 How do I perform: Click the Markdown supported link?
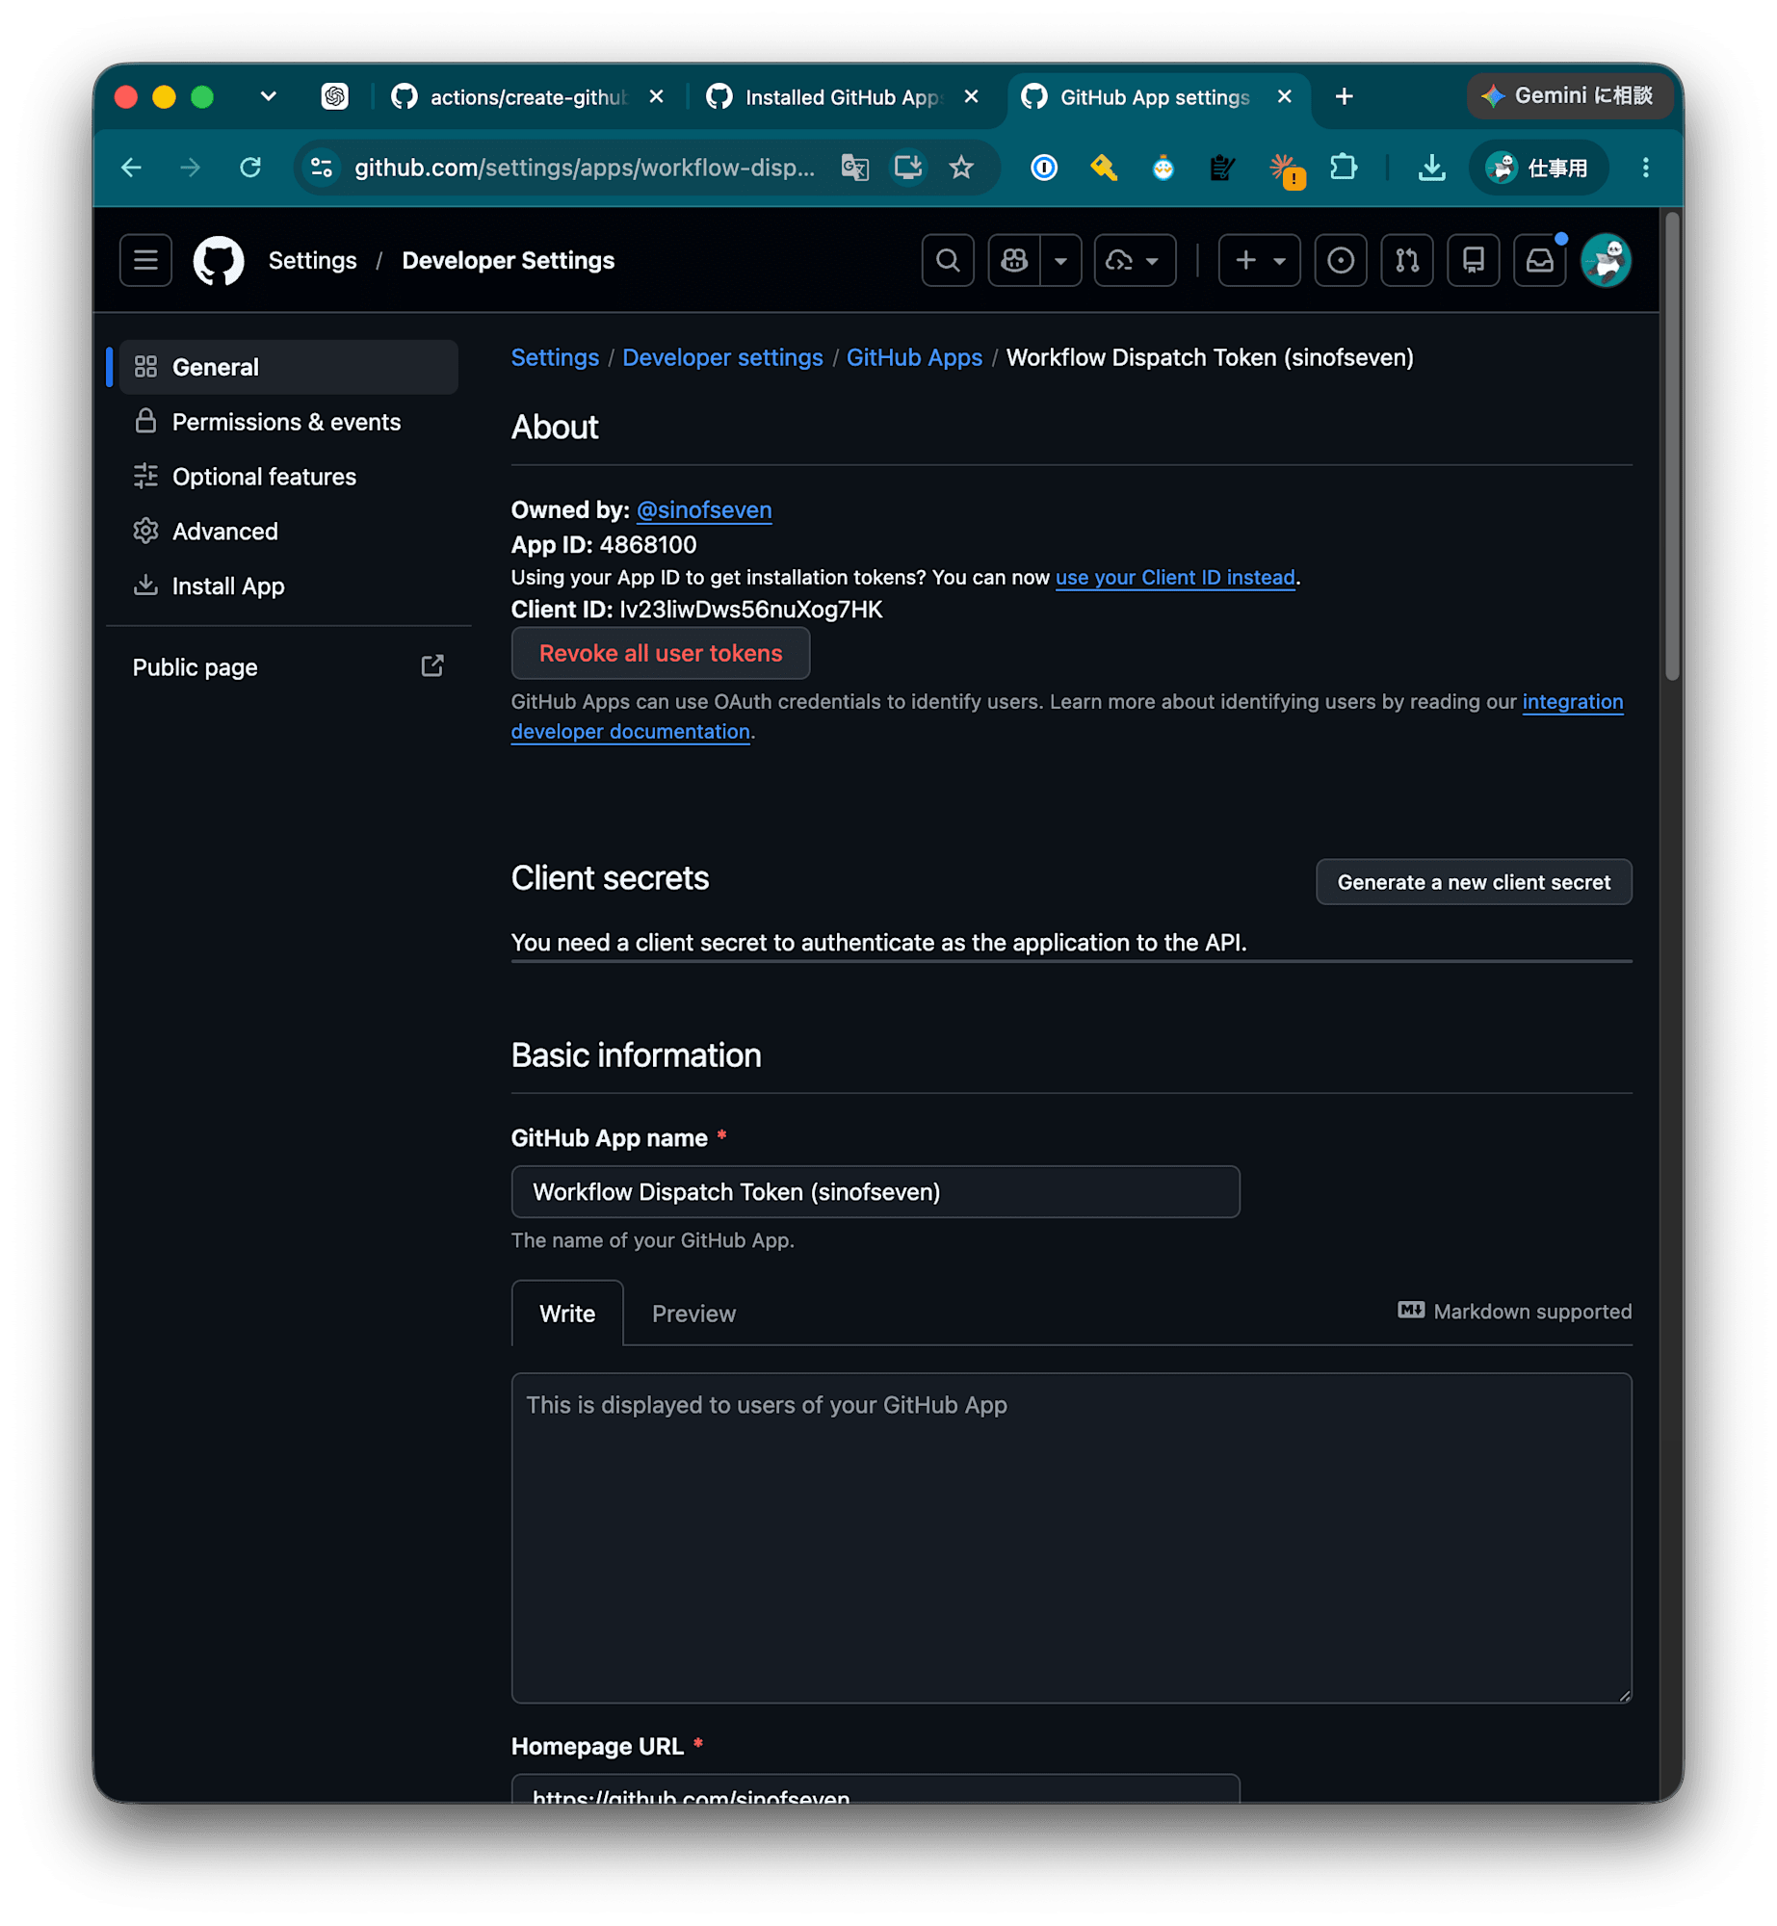(x=1513, y=1311)
